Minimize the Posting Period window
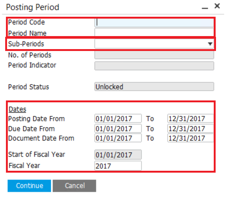This screenshot has height=205, width=226. [x=204, y=7]
